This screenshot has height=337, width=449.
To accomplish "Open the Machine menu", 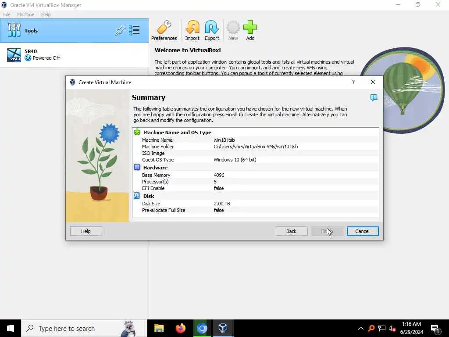I will point(25,14).
